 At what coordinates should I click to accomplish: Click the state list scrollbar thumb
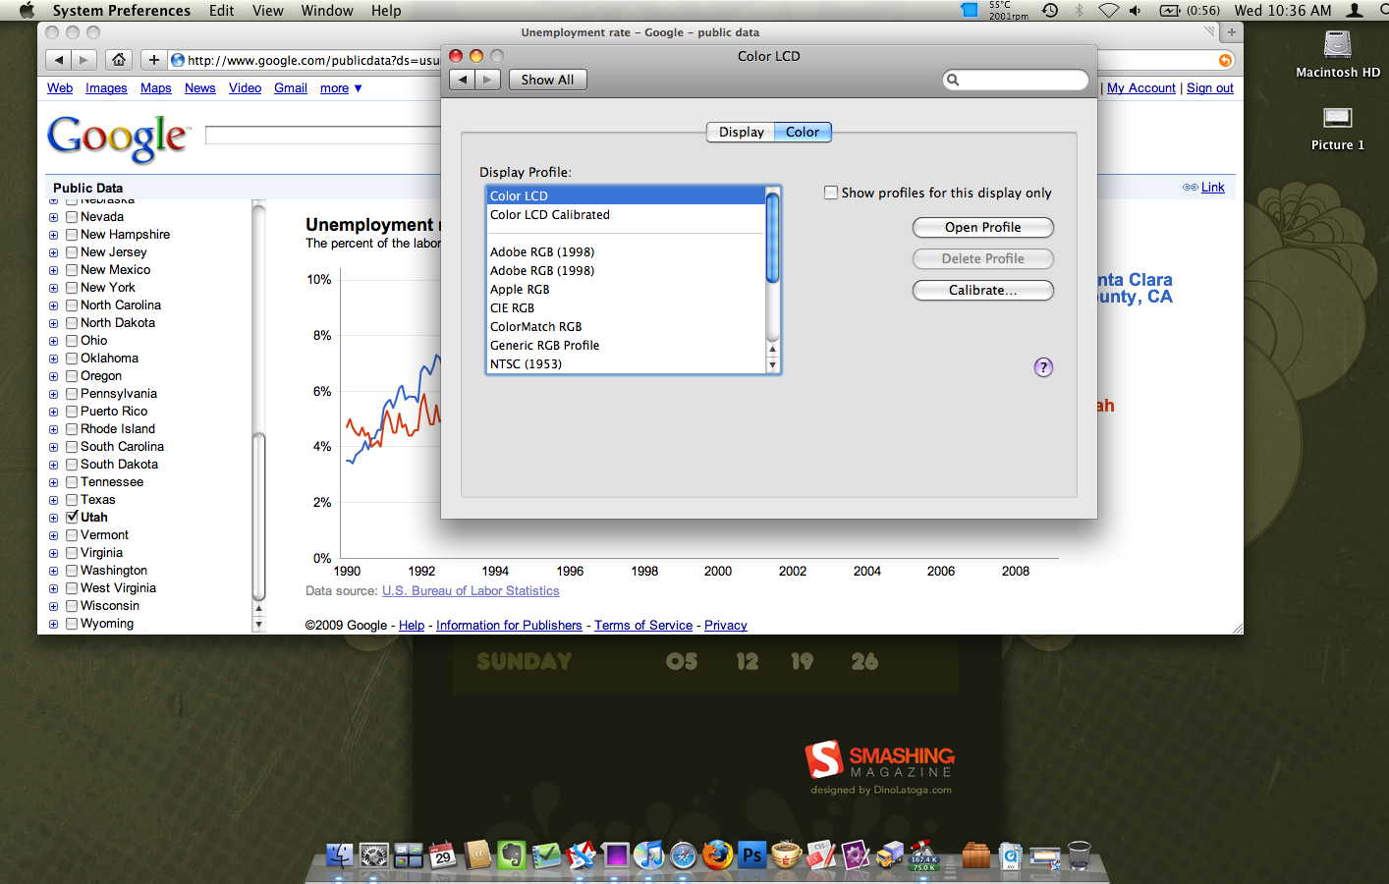click(x=259, y=517)
